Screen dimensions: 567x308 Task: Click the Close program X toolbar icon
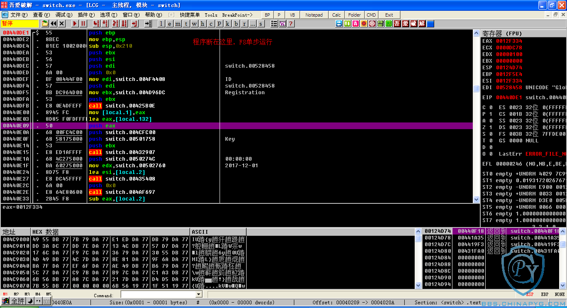pos(61,24)
